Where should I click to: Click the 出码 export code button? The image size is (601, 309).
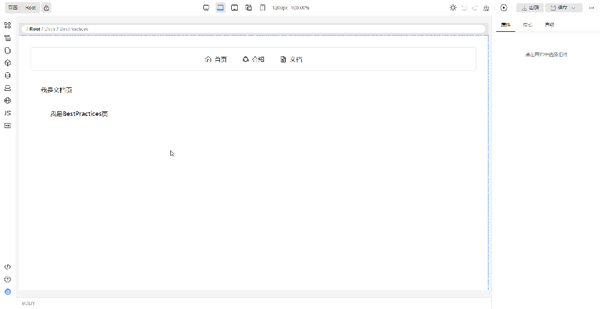click(530, 8)
